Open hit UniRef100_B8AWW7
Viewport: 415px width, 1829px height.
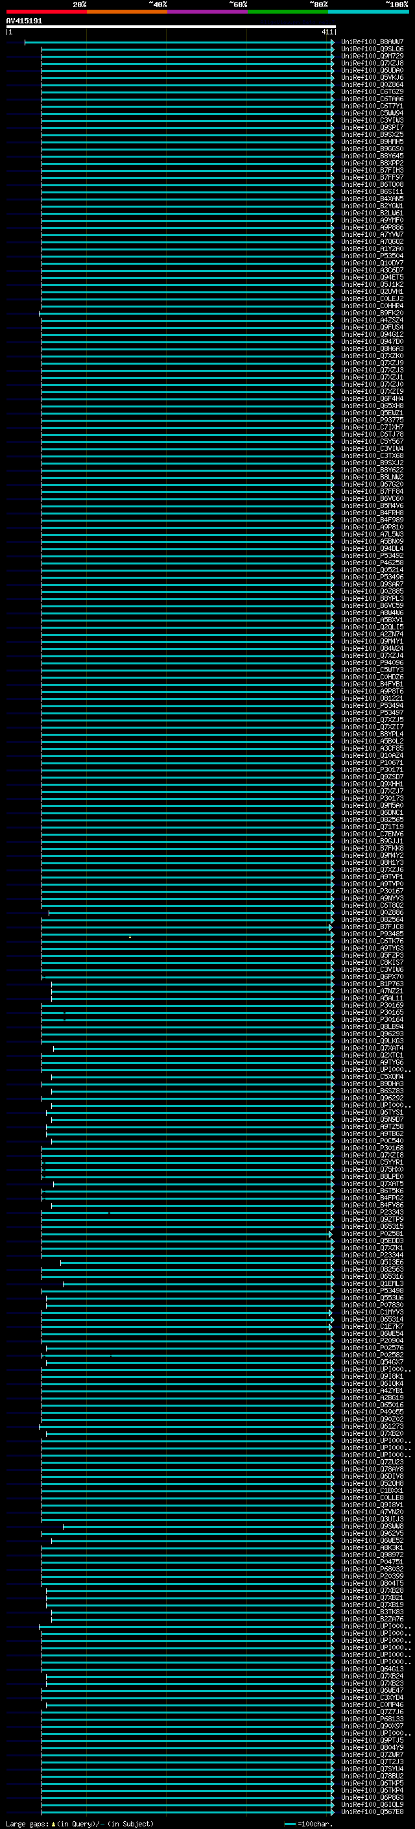tap(372, 42)
